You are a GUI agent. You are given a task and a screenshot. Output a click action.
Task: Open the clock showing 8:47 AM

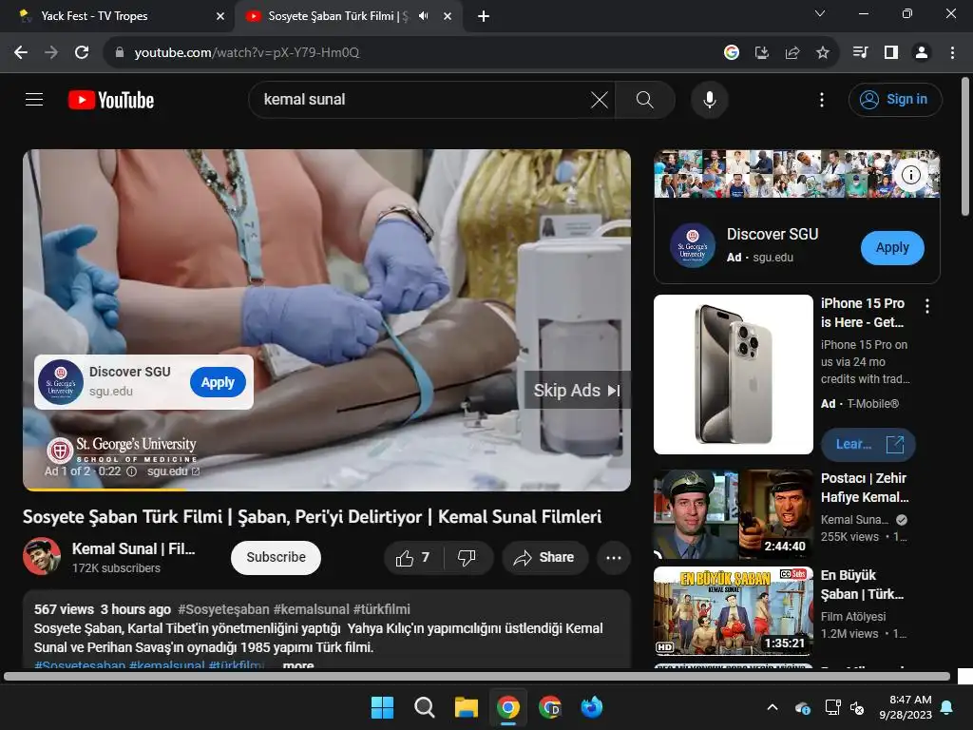click(x=906, y=707)
